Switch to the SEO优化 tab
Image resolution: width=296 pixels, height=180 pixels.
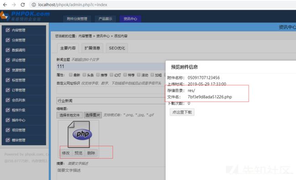click(x=117, y=48)
